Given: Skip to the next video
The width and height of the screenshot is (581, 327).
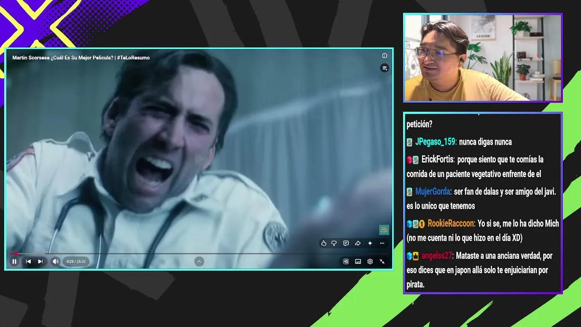Looking at the screenshot, I should click(x=40, y=261).
